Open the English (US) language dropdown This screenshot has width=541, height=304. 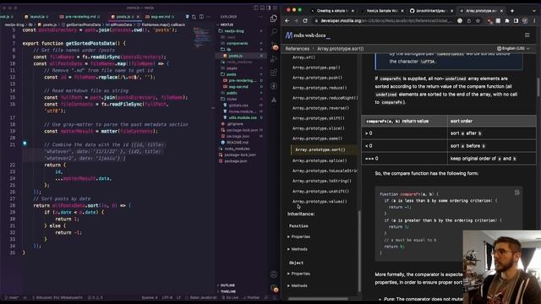[513, 49]
